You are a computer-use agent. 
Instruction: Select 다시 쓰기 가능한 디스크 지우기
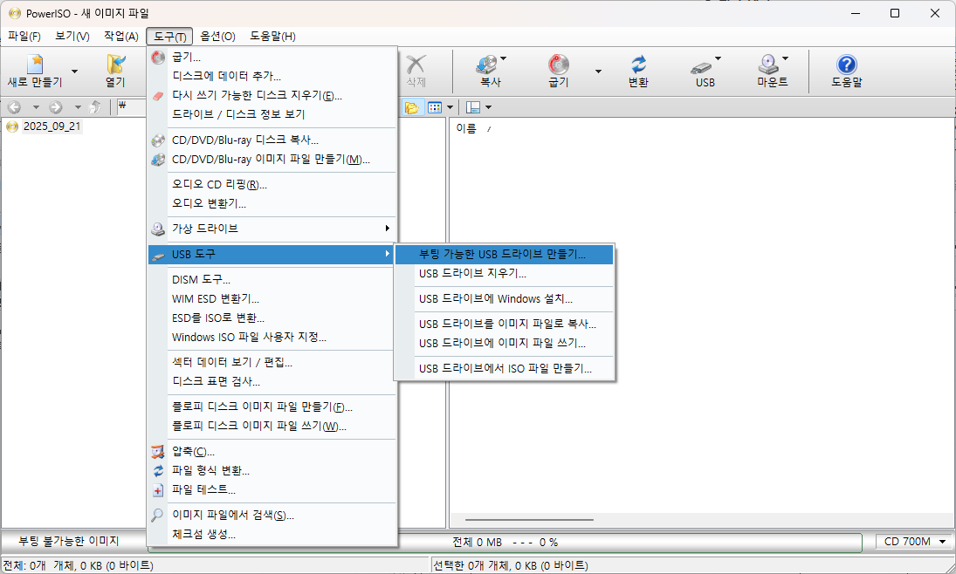click(272, 96)
